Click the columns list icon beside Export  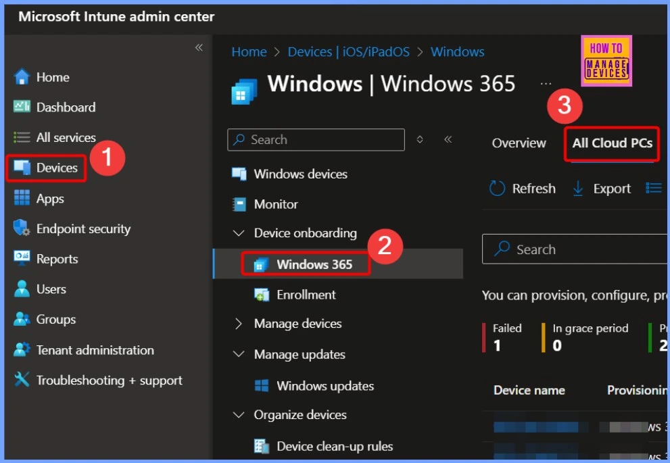coord(653,188)
